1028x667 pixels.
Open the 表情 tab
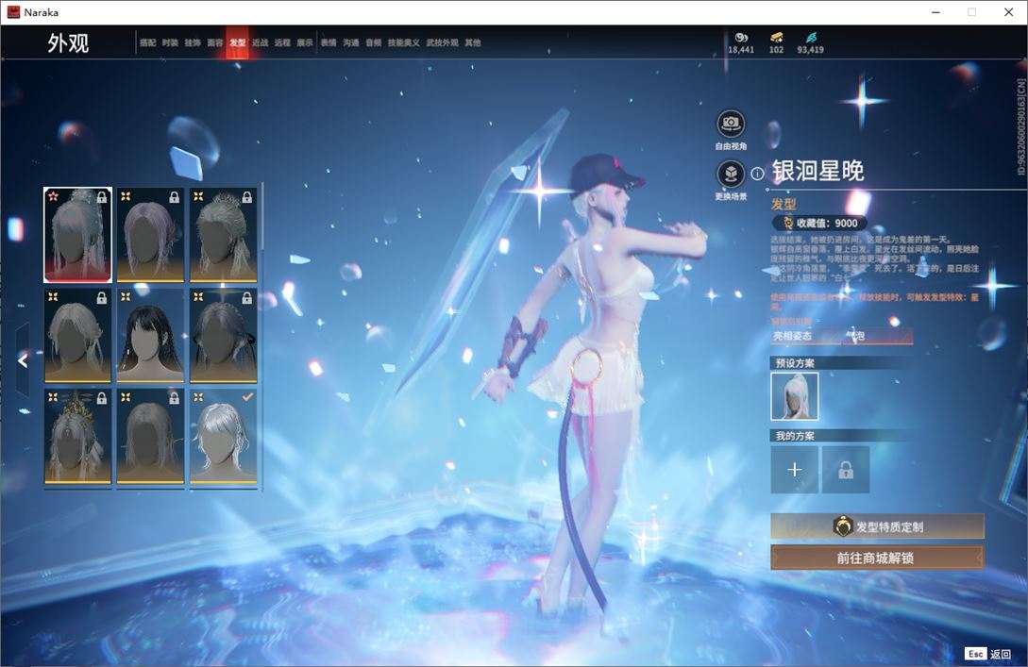[329, 42]
